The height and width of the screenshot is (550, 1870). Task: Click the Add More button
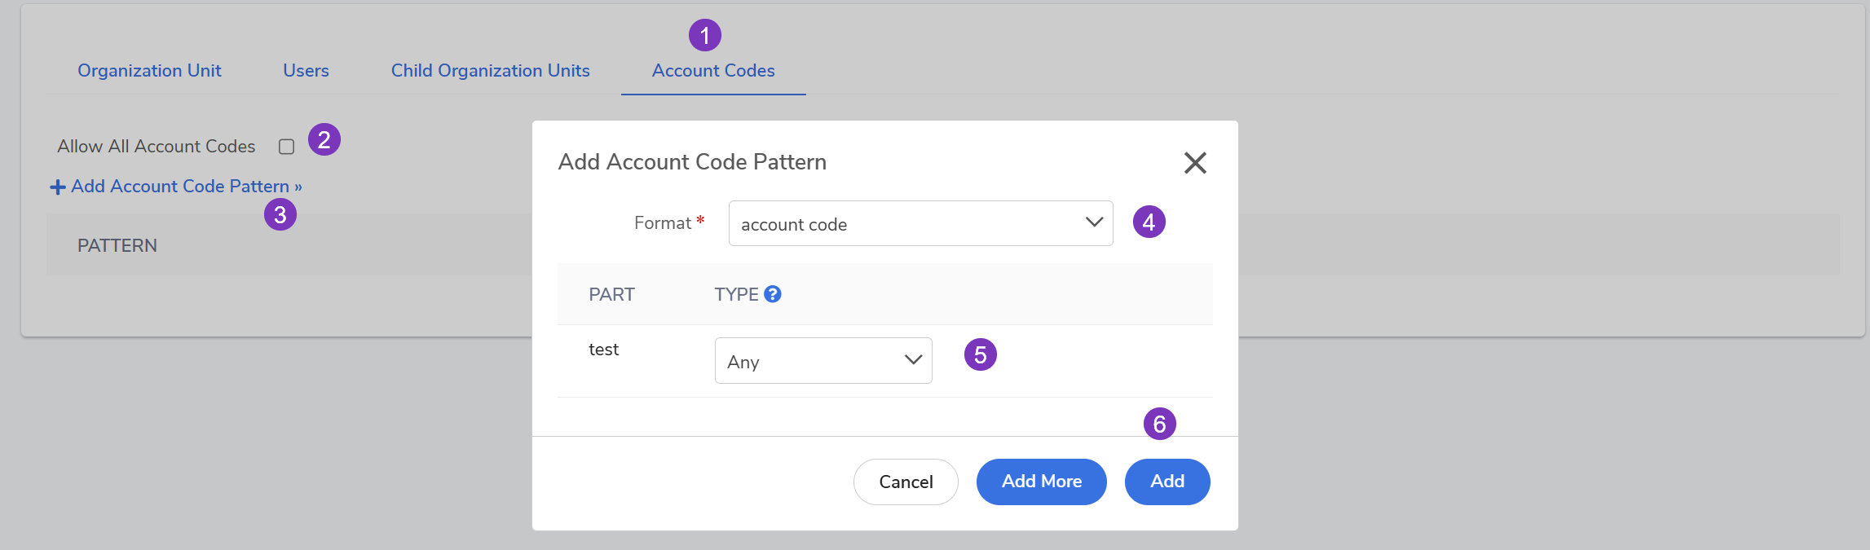pos(1041,482)
